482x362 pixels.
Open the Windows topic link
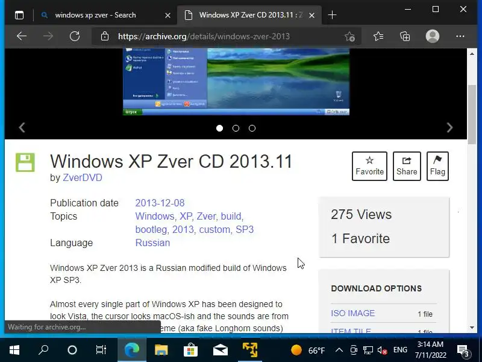[155, 216]
